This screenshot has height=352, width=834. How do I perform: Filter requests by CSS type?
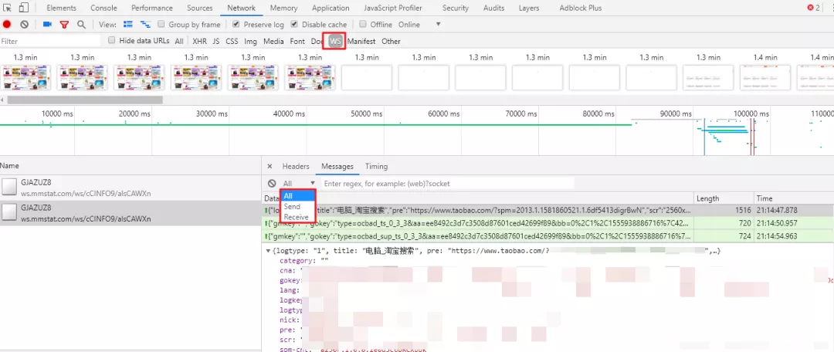(232, 41)
